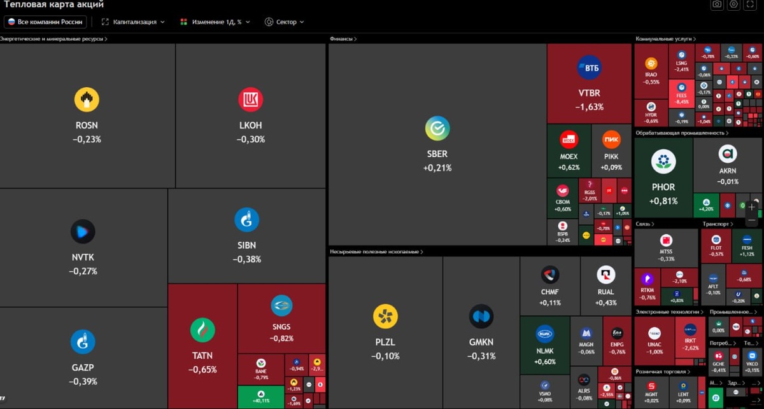764x409 pixels.
Task: Expand the 'Транспорт' sector header
Action: click(718, 224)
